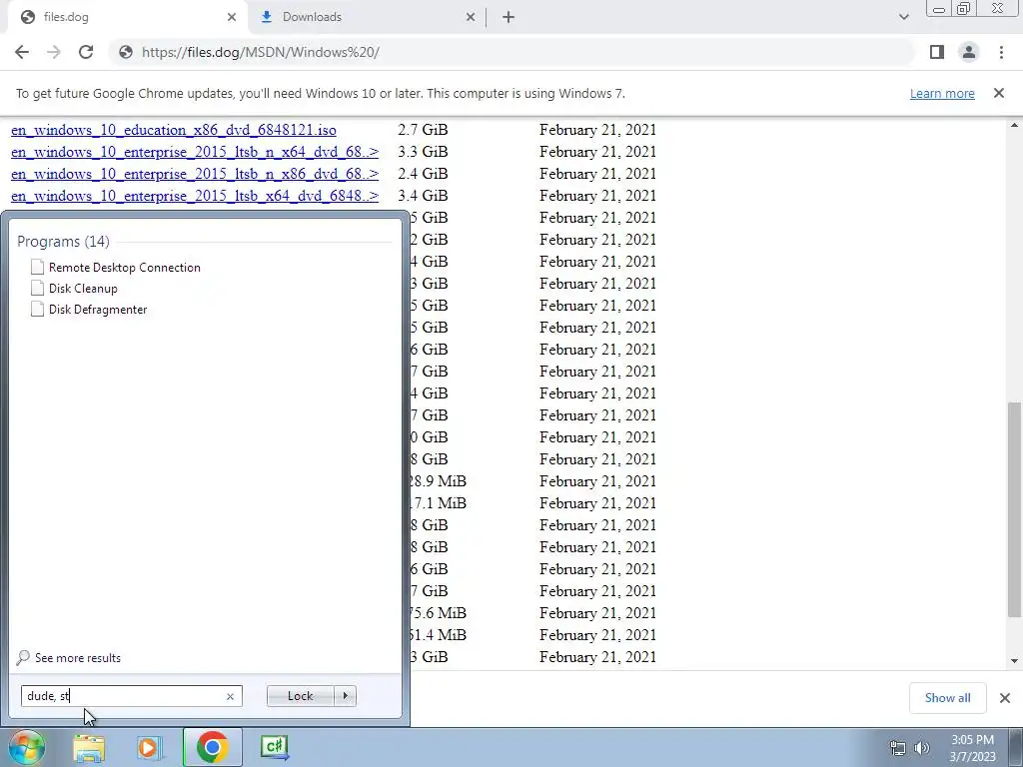This screenshot has height=767, width=1023.
Task: Open the C# application in taskbar
Action: tap(274, 747)
